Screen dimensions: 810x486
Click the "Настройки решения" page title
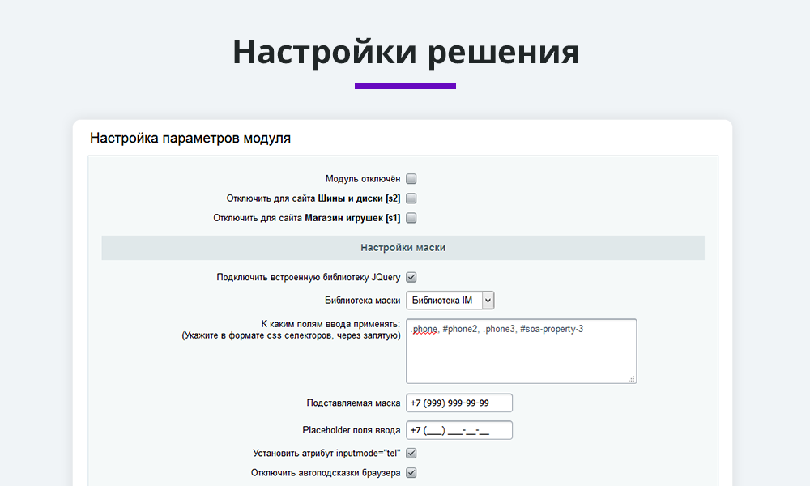(405, 52)
